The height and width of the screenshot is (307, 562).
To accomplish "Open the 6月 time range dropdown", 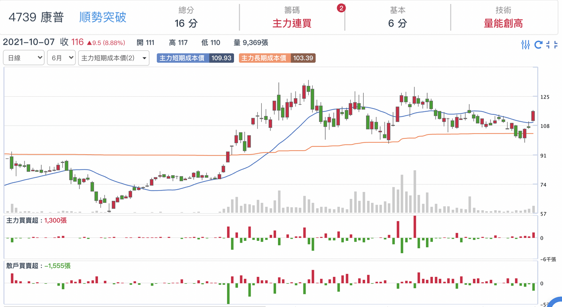I will (x=61, y=58).
